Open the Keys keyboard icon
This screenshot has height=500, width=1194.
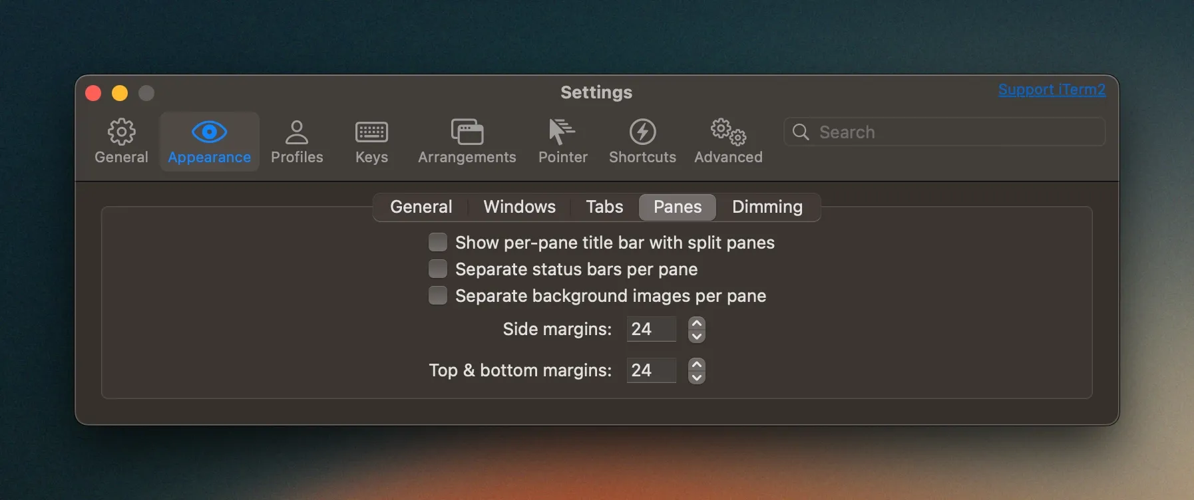(x=371, y=132)
